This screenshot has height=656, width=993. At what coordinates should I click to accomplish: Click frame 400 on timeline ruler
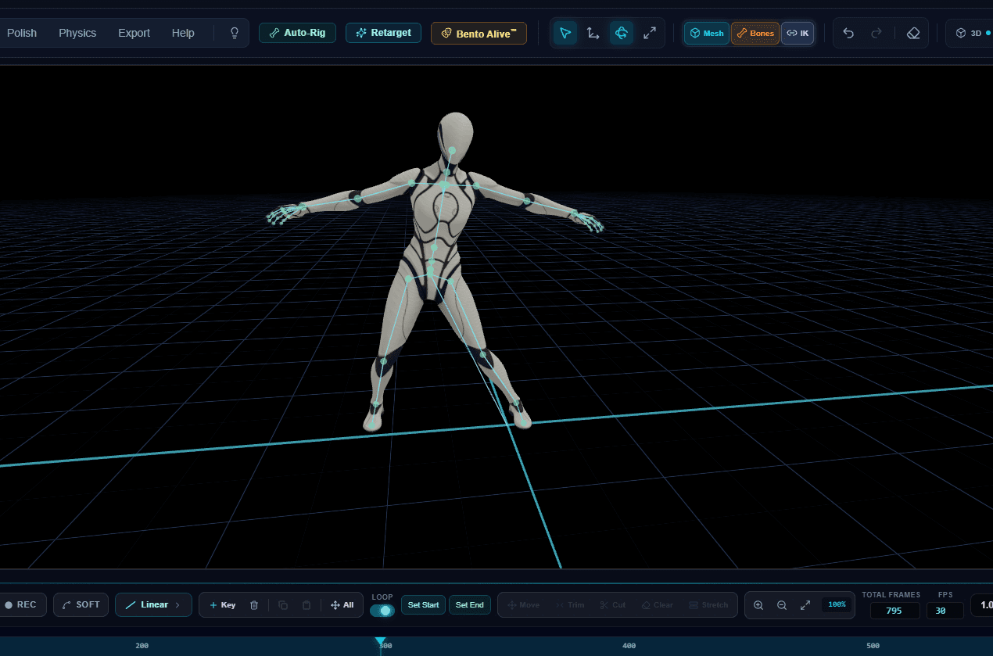pyautogui.click(x=629, y=646)
